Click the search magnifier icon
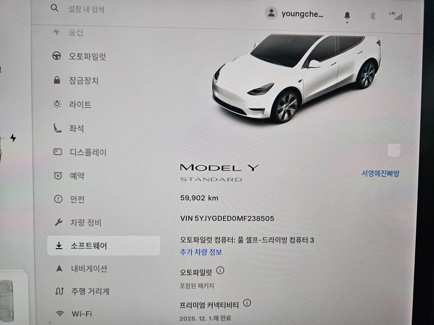 point(55,8)
